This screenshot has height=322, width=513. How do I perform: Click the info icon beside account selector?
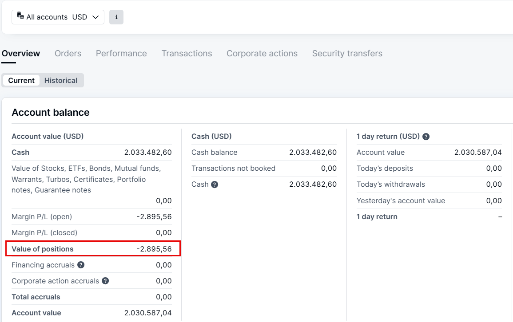click(x=116, y=17)
